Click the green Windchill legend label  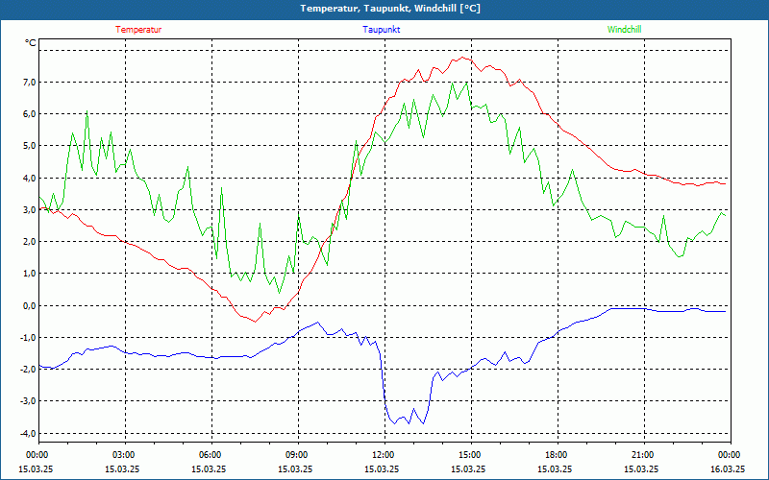click(624, 30)
